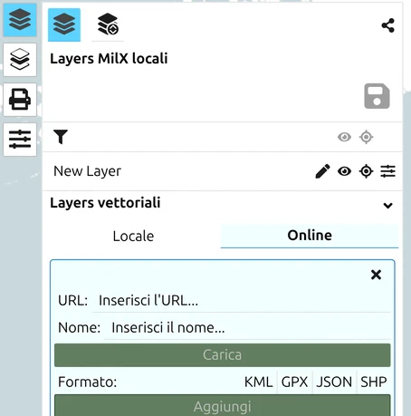
Task: Click the Share icon
Action: coord(387,25)
